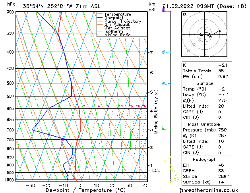Image resolution: width=250 pixels, height=193 pixels.
Task: Select the blue Dewpoint legend line
Action: pyautogui.click(x=100, y=18)
